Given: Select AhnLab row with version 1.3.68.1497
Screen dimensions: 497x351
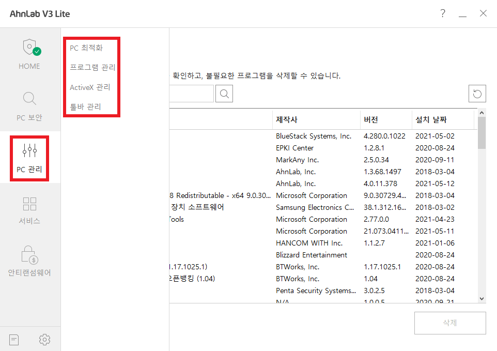Looking at the screenshot, I should click(323, 172).
